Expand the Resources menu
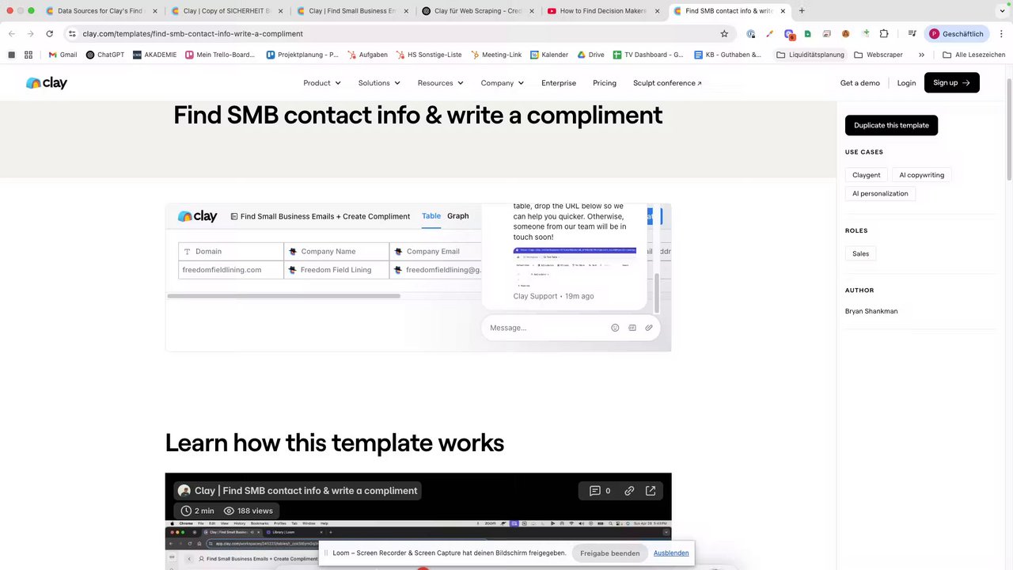The image size is (1013, 570). tap(441, 83)
